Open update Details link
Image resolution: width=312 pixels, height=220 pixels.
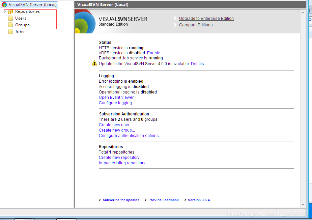(x=199, y=64)
